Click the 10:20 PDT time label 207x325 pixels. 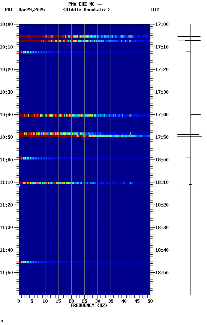point(6,70)
